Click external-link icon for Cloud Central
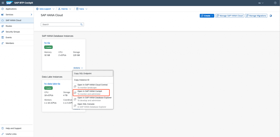The width and height of the screenshot is (280, 137). point(75,86)
